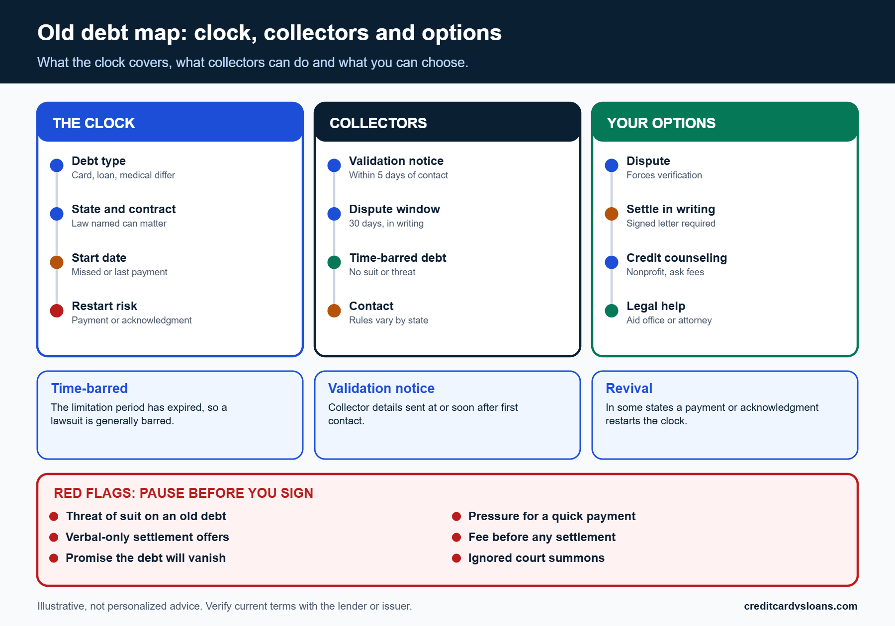Click 'Ignored court summons' text
This screenshot has height=626, width=895.
(537, 558)
